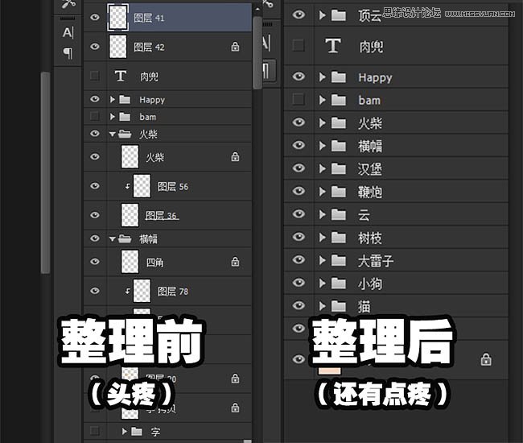
Task: Hide 图层 42 layer via eye icon
Action: [x=95, y=46]
